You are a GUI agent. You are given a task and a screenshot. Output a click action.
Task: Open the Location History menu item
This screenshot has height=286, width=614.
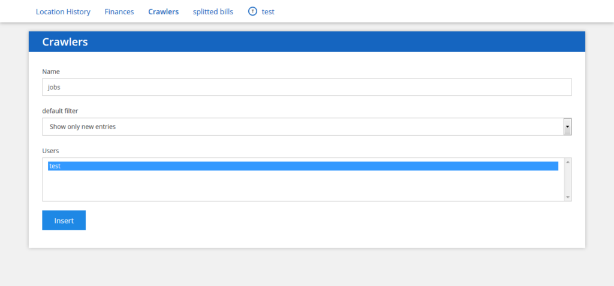[63, 11]
